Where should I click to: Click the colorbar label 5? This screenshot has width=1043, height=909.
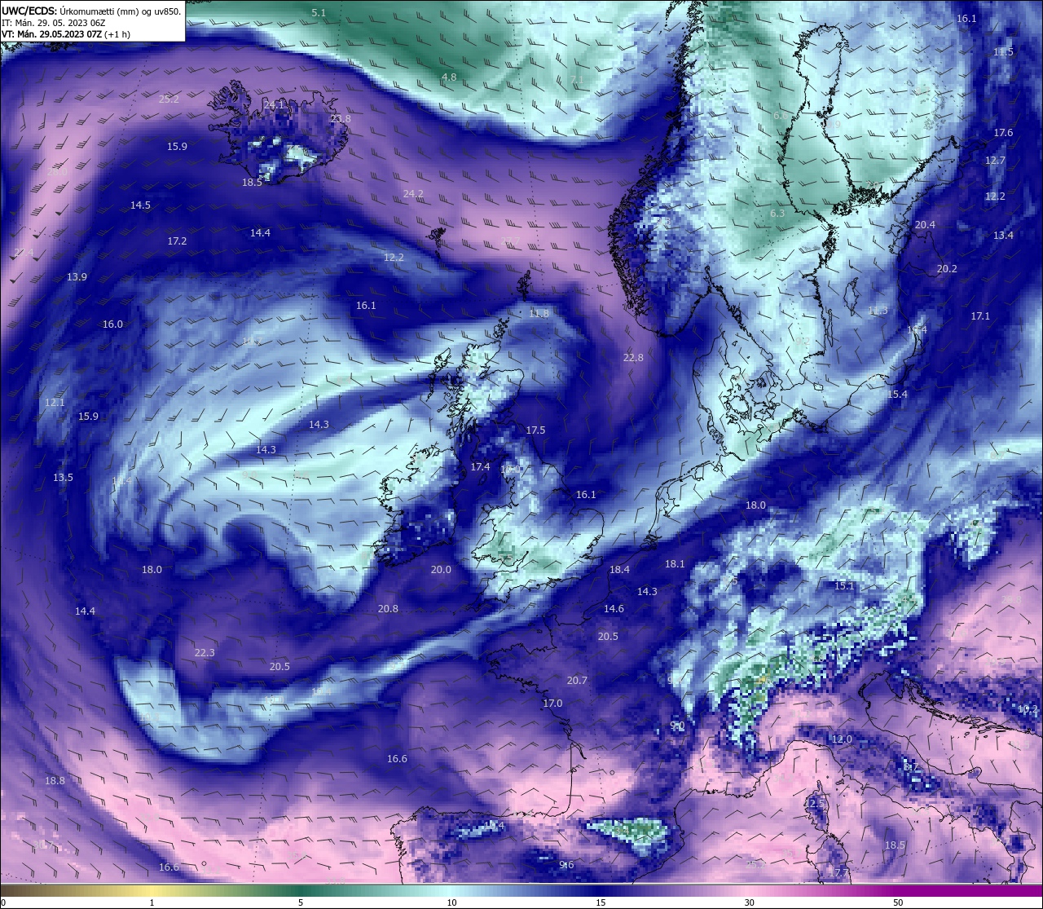[301, 902]
